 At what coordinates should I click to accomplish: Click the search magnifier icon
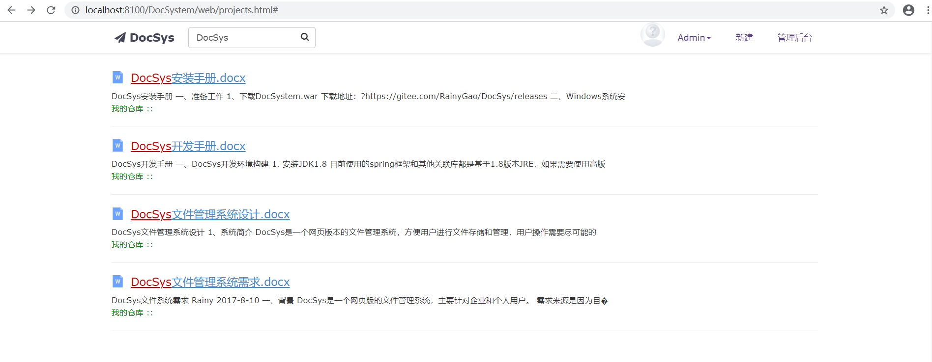pos(305,37)
